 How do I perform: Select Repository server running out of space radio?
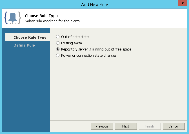[x=58, y=49]
